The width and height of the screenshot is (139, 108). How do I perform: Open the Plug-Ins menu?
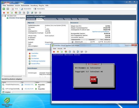pos(41,5)
